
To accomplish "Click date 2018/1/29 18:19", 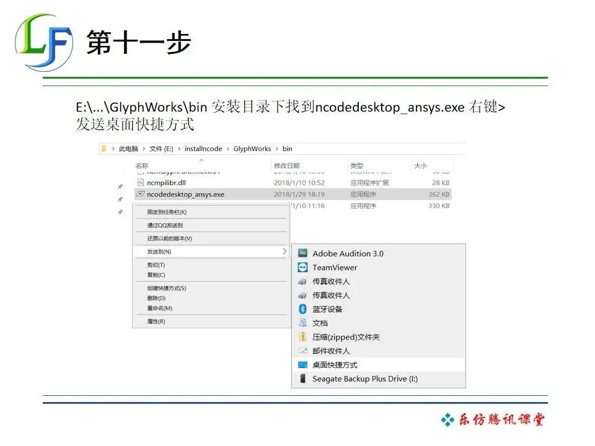I will pos(299,194).
